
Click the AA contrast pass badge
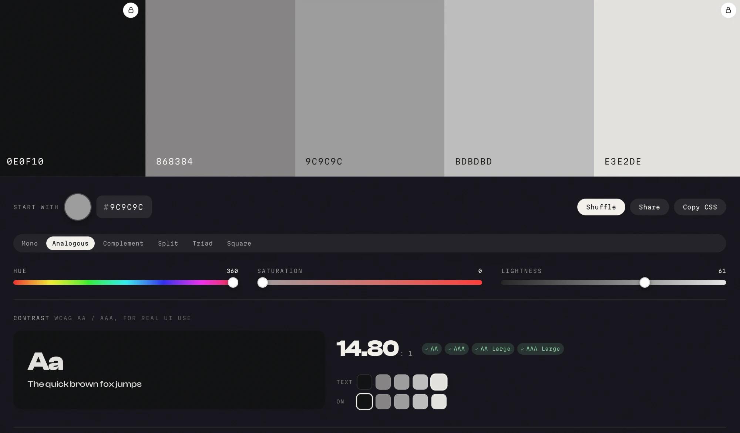click(x=431, y=349)
